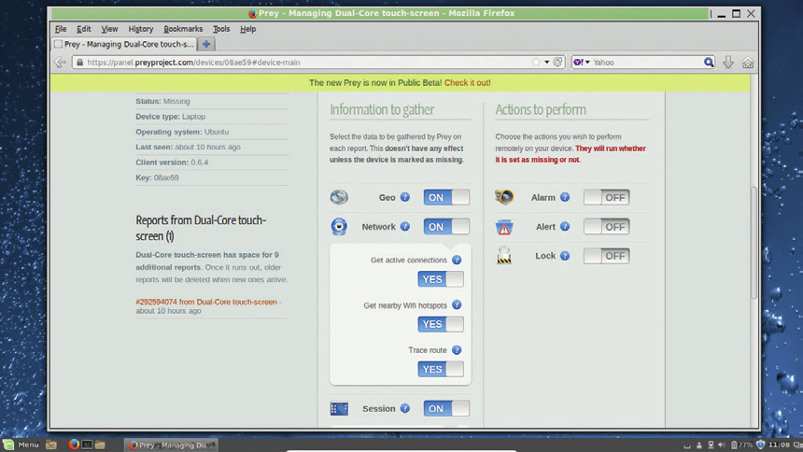The image size is (803, 452).
Task: Open help for Alert action
Action: tap(565, 227)
